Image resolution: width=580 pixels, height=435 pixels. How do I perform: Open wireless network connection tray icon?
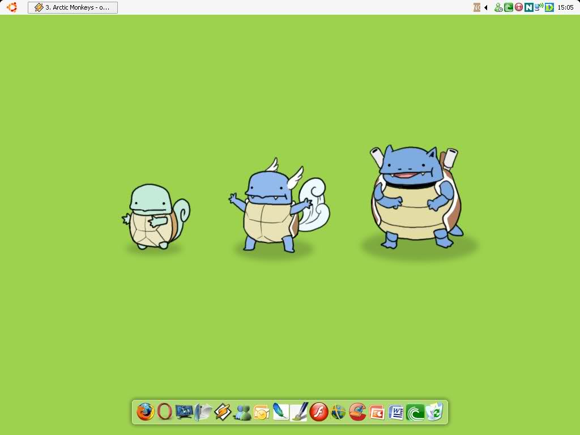[x=539, y=7]
